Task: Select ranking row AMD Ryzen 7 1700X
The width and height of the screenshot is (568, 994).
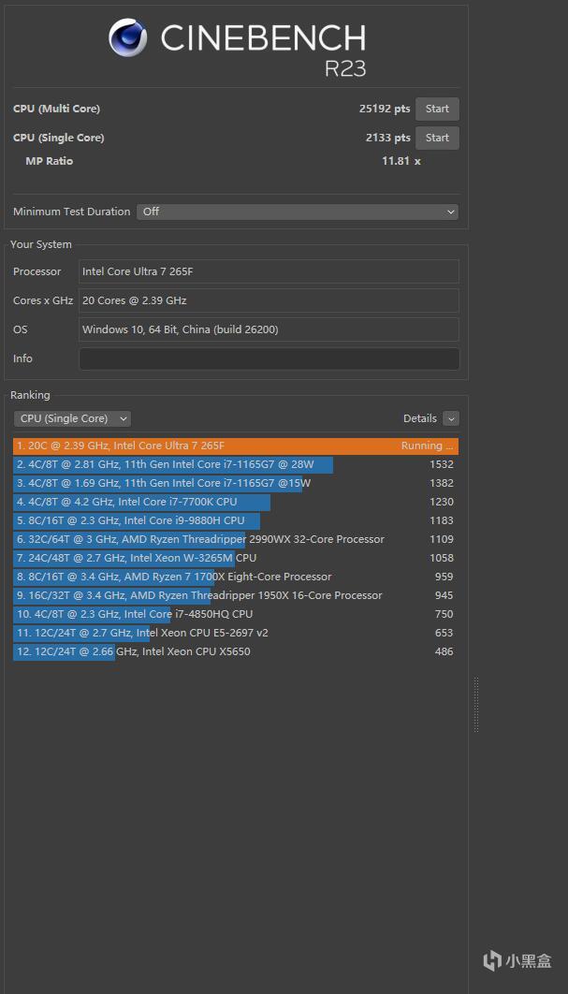Action: pyautogui.click(x=236, y=577)
